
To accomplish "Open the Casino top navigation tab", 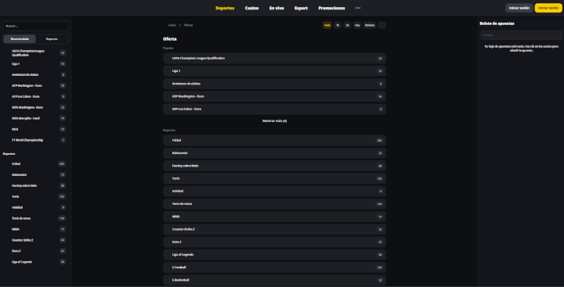I will (x=251, y=8).
